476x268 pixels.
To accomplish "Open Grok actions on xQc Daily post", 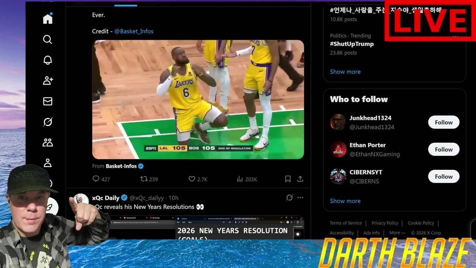I will pyautogui.click(x=289, y=198).
